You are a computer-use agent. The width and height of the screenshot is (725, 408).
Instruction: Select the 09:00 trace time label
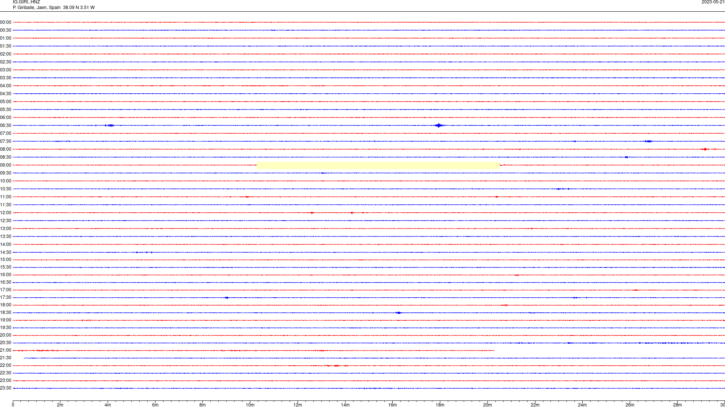(6, 165)
